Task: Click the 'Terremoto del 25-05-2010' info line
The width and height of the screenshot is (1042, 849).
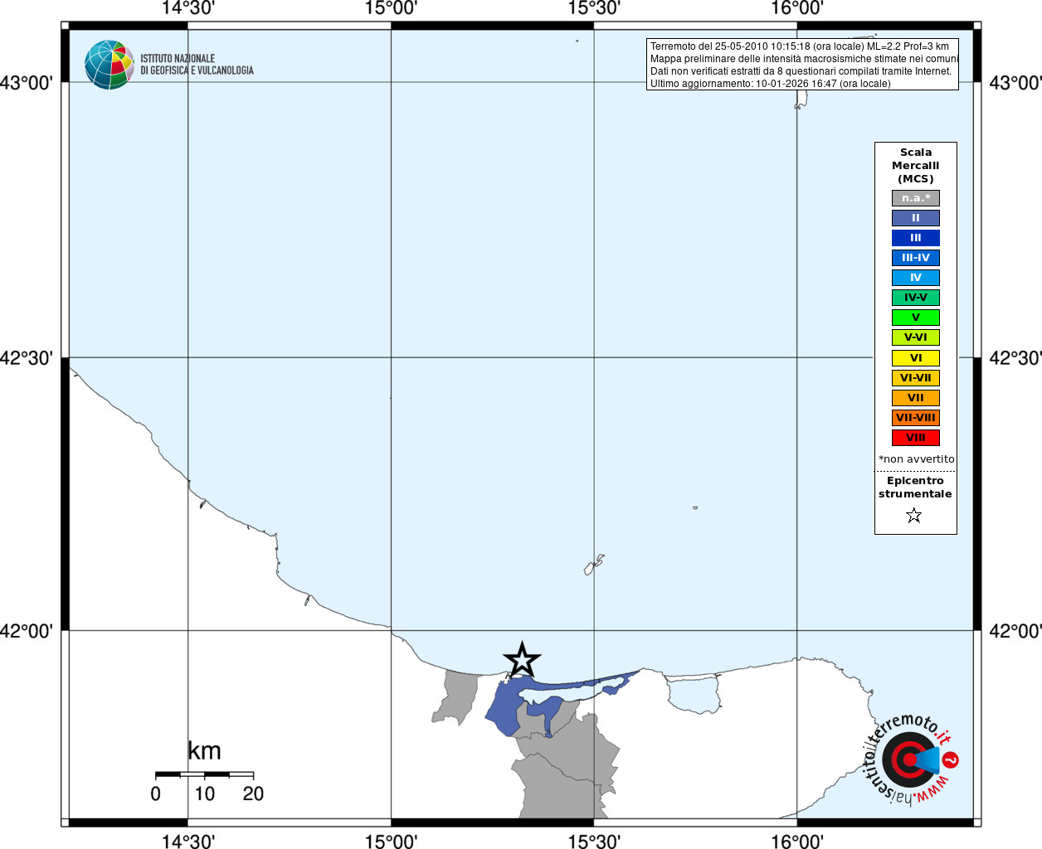Action: click(x=800, y=46)
